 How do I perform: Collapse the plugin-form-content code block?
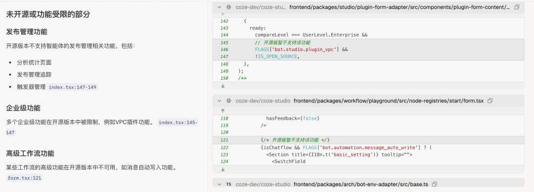220,7
